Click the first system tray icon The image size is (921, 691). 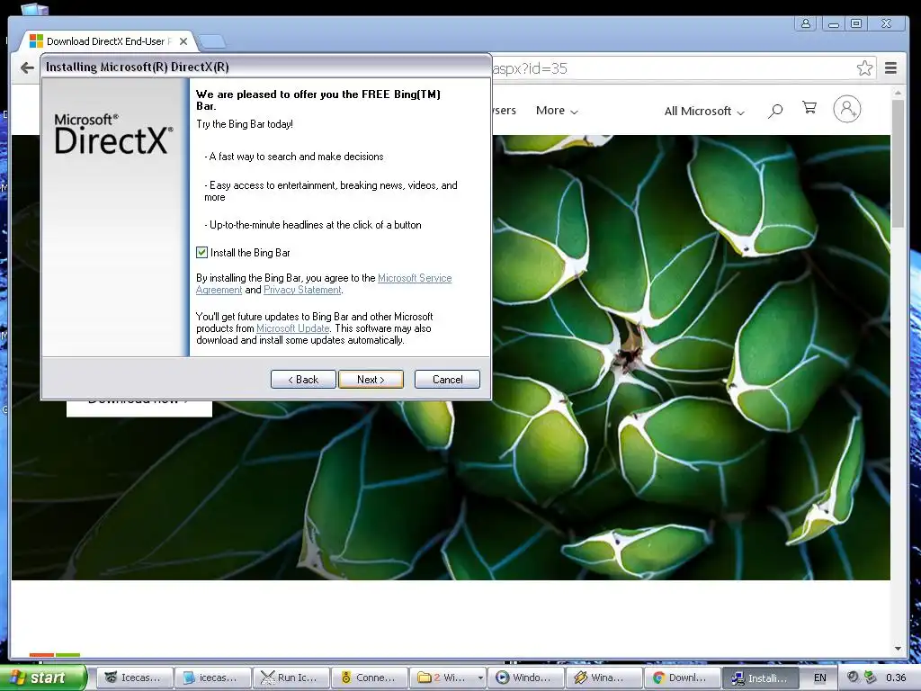pos(853,677)
